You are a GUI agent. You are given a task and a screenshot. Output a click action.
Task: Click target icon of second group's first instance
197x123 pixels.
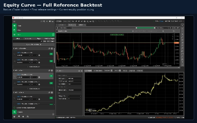coord(39,77)
